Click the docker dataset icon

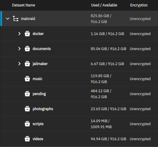point(27,34)
